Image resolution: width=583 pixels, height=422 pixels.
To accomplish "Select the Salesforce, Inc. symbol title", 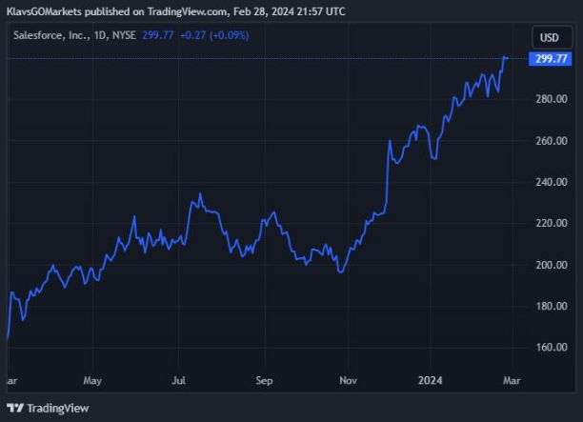I will click(x=46, y=38).
